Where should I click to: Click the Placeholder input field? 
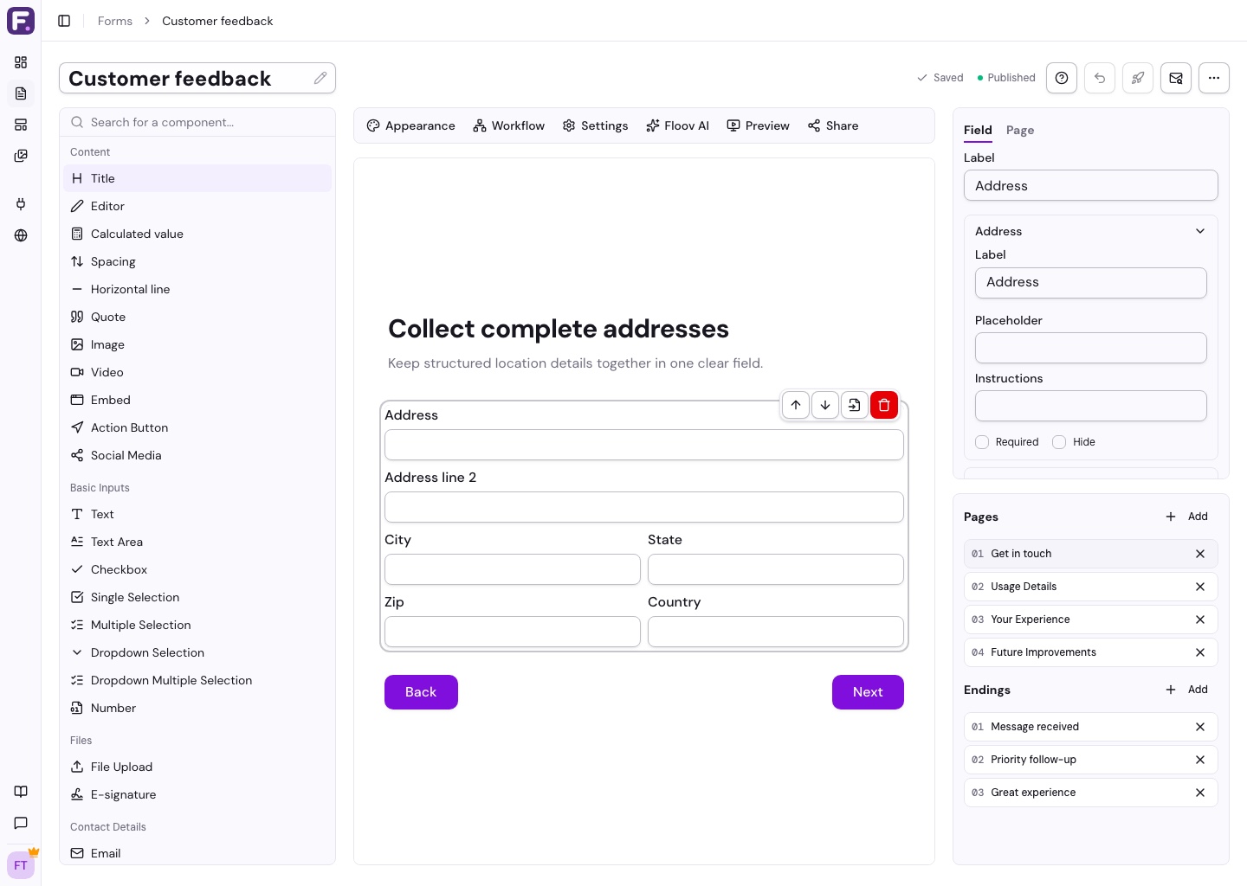[x=1091, y=348]
